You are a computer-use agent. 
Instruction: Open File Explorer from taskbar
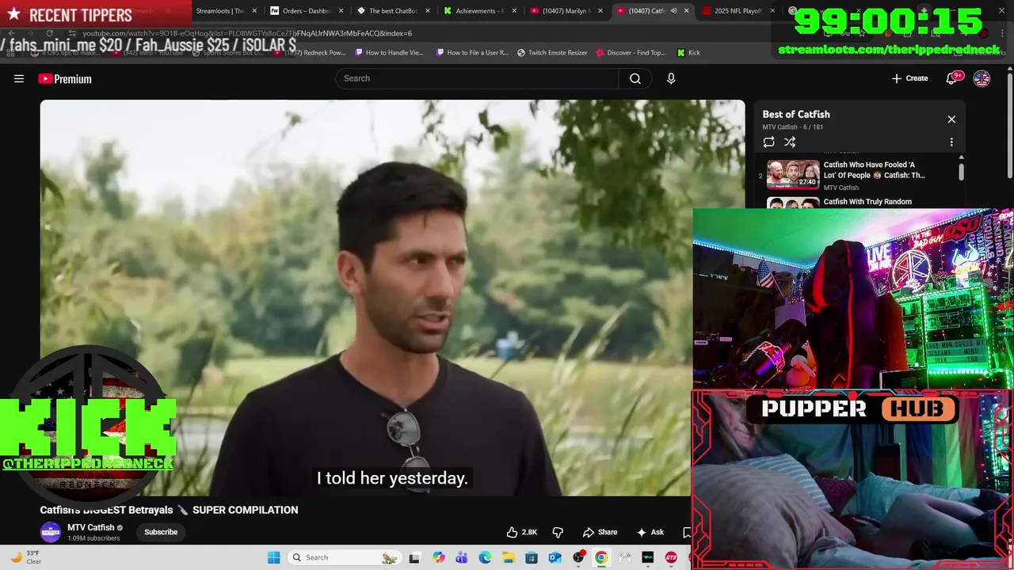(509, 557)
